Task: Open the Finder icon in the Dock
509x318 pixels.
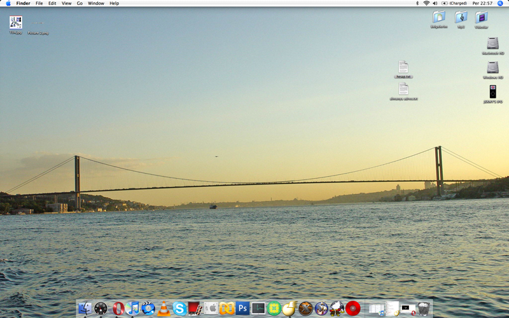Action: (x=85, y=308)
